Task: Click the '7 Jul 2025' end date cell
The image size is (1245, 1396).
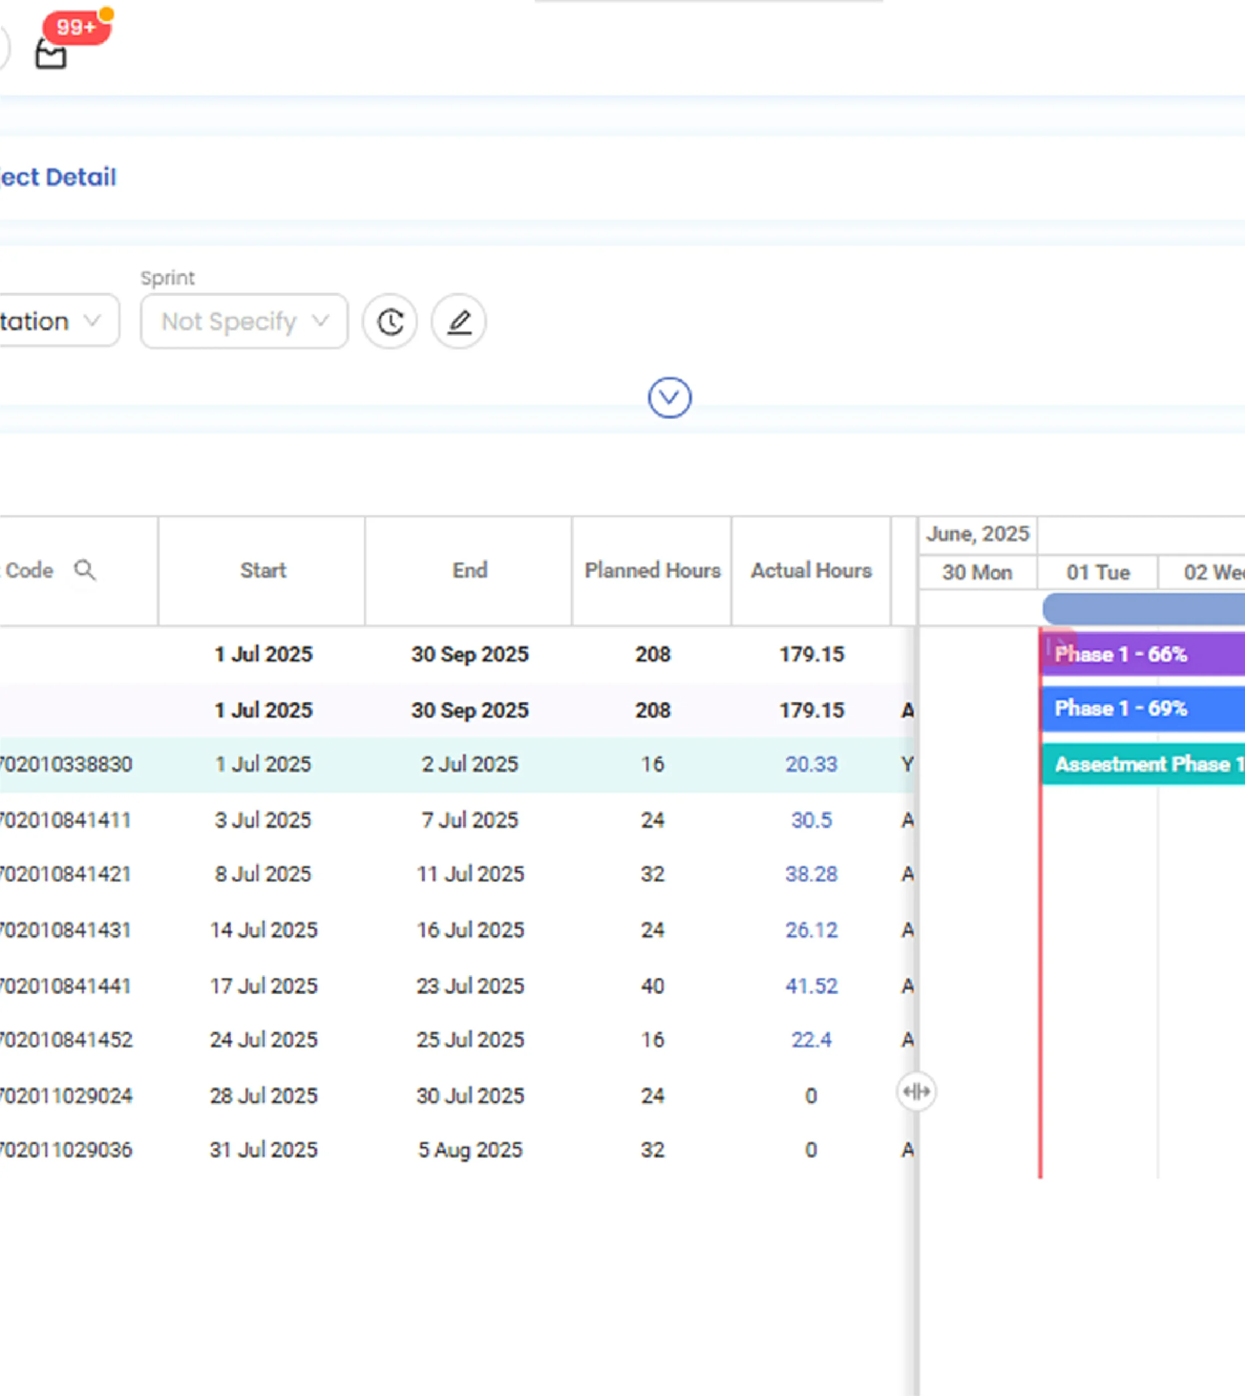Action: (470, 820)
